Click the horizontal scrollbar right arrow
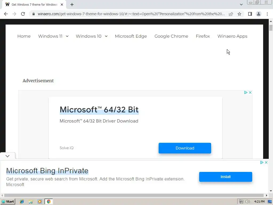 pyautogui.click(x=267, y=195)
